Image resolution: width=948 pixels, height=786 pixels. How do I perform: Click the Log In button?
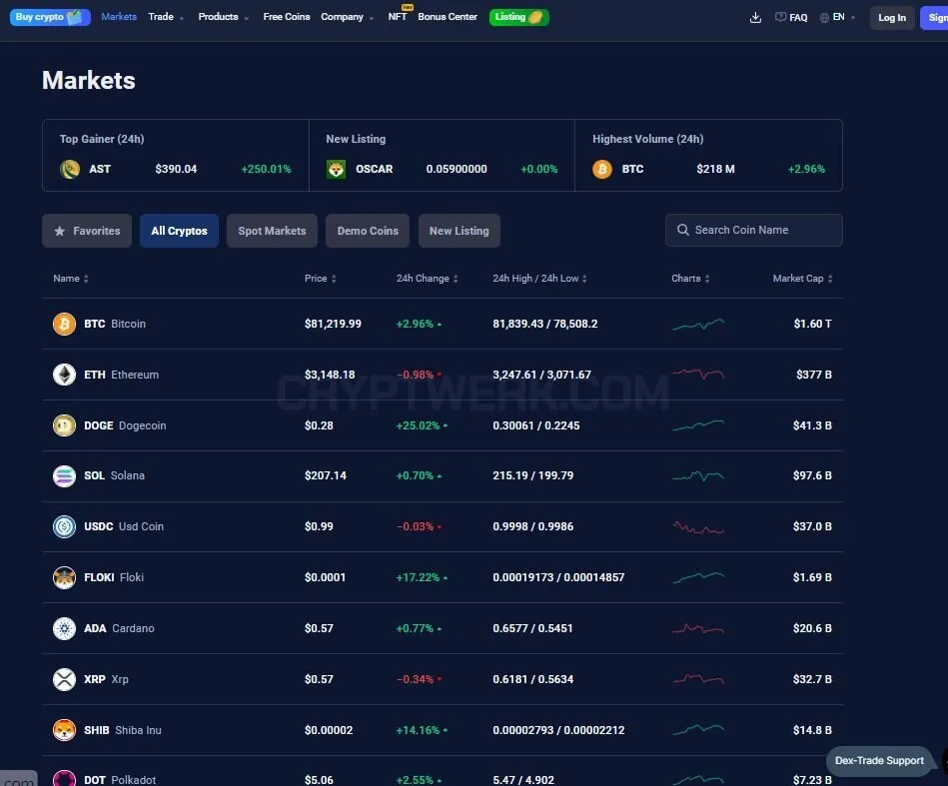point(892,18)
